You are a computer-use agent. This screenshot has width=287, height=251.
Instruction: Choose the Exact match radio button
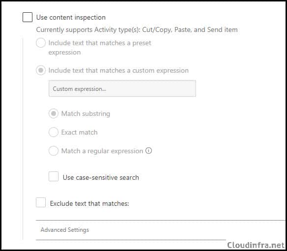[54, 132]
